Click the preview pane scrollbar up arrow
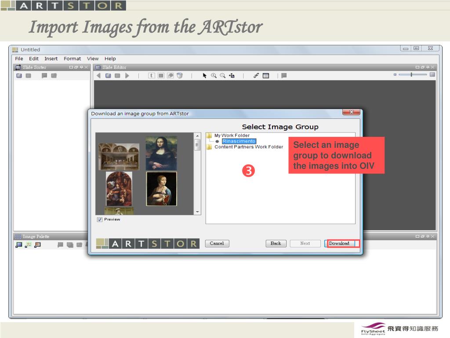Viewport: 450px width, 338px height. tap(197, 136)
